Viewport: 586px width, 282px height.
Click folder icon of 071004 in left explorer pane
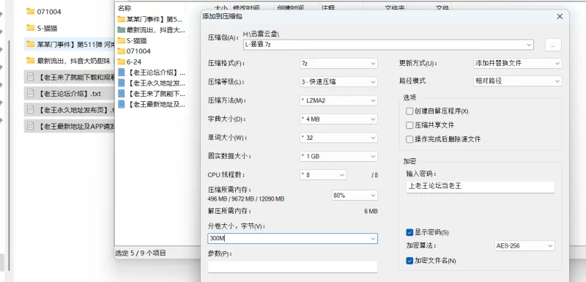pos(31,11)
